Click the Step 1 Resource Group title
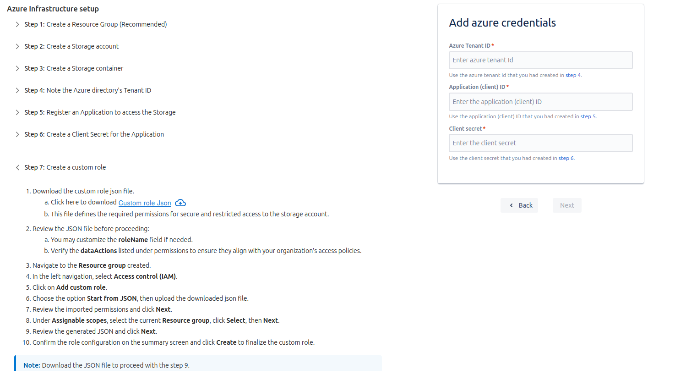 pyautogui.click(x=95, y=24)
